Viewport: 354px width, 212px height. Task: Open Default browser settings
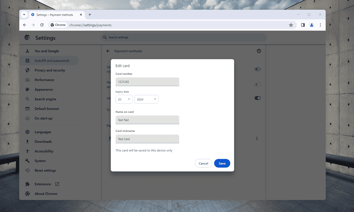[47, 108]
